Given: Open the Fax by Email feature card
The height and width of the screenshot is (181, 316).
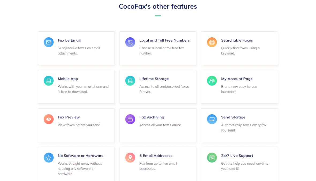Looking at the screenshot, I should pos(76,48).
